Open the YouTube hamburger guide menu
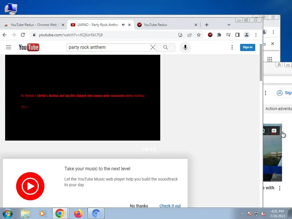The height and width of the screenshot is (219, 292). click(x=9, y=47)
